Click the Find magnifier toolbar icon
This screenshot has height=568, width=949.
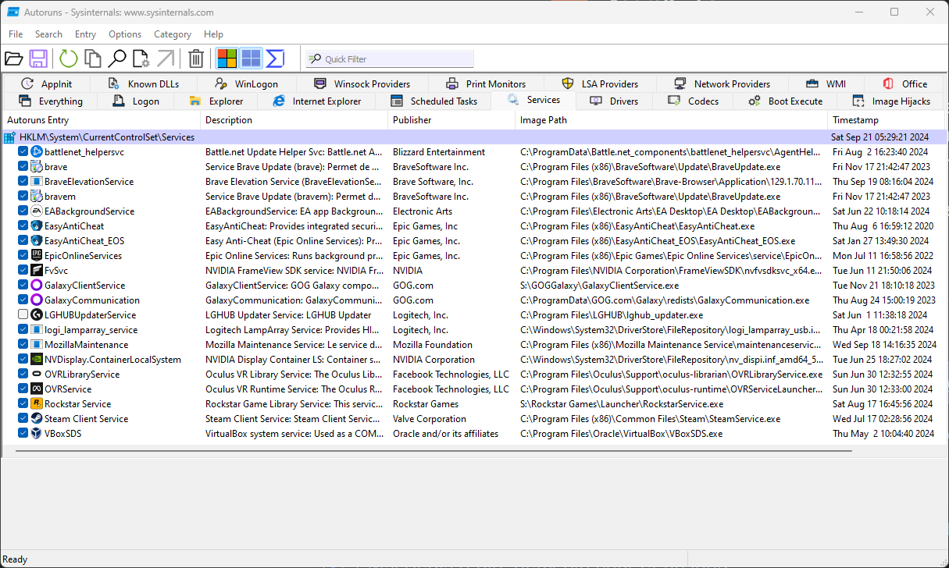click(117, 59)
